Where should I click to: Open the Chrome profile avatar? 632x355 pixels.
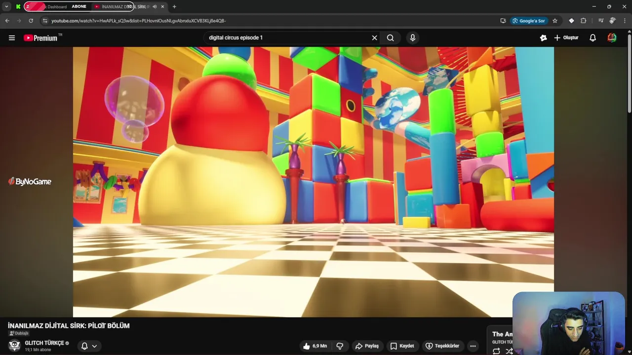pyautogui.click(x=613, y=21)
